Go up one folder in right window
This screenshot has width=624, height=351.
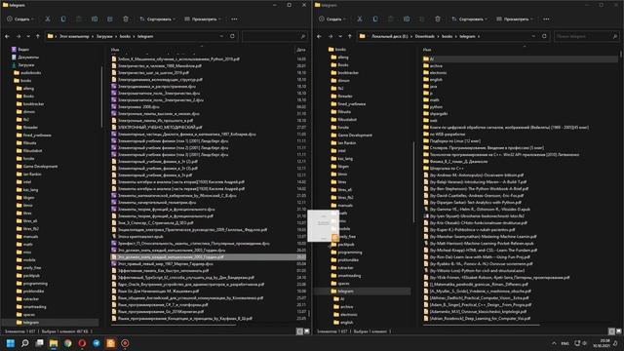point(350,36)
